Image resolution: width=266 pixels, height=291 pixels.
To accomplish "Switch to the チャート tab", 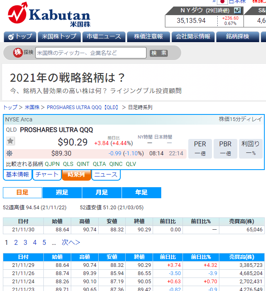I will pyautogui.click(x=47, y=175).
